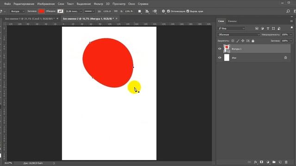Image resolution: width=296 pixels, height=166 pixels.
Task: Open the blend mode Обычные dropdown
Action: [x=239, y=35]
